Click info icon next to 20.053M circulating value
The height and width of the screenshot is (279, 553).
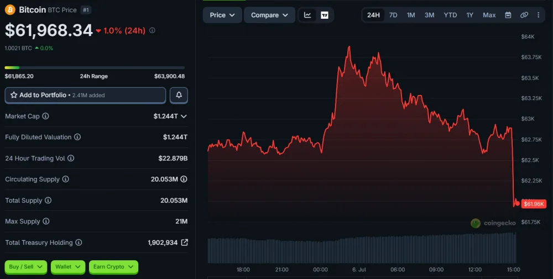184,179
